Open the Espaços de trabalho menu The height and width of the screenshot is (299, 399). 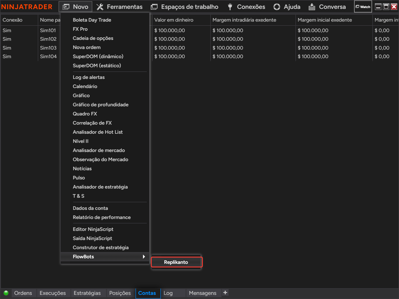185,7
